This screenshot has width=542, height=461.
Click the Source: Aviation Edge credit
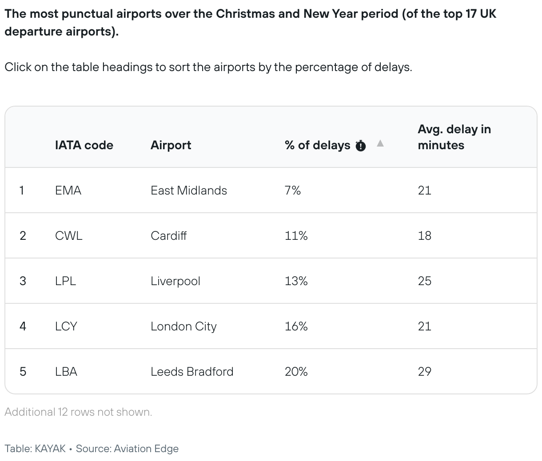tap(127, 449)
